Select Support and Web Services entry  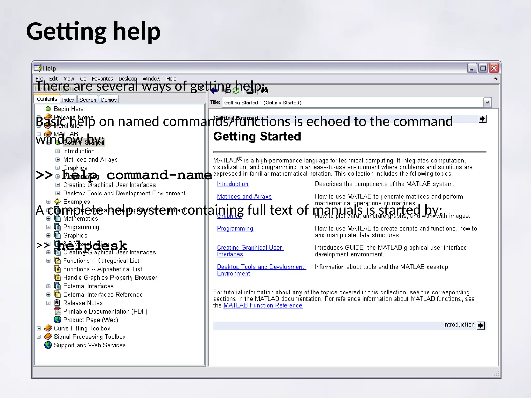click(89, 345)
